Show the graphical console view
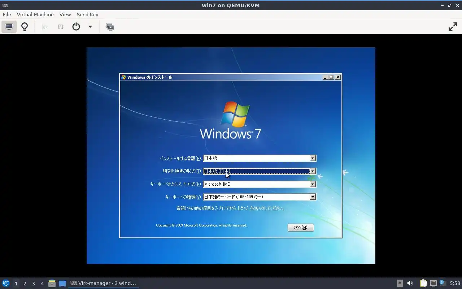462x289 pixels. tap(9, 27)
